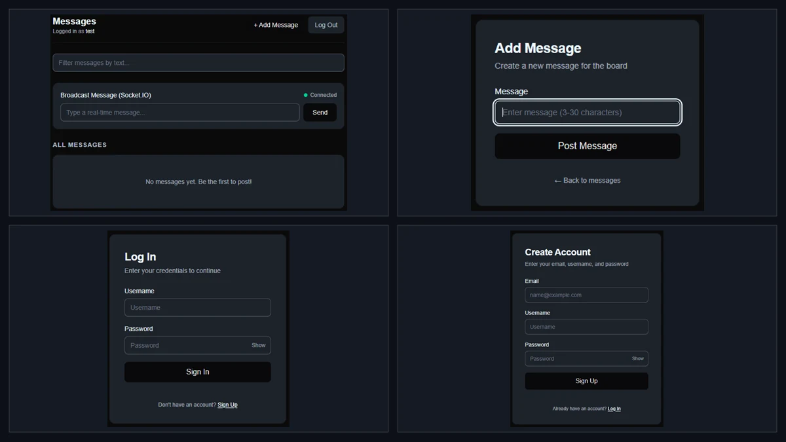Focus the Username field in Create Account

(x=586, y=327)
